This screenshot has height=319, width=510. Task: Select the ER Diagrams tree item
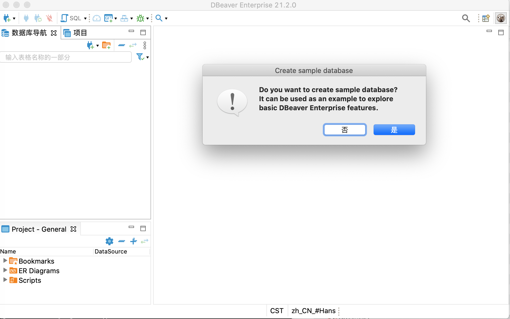(39, 271)
